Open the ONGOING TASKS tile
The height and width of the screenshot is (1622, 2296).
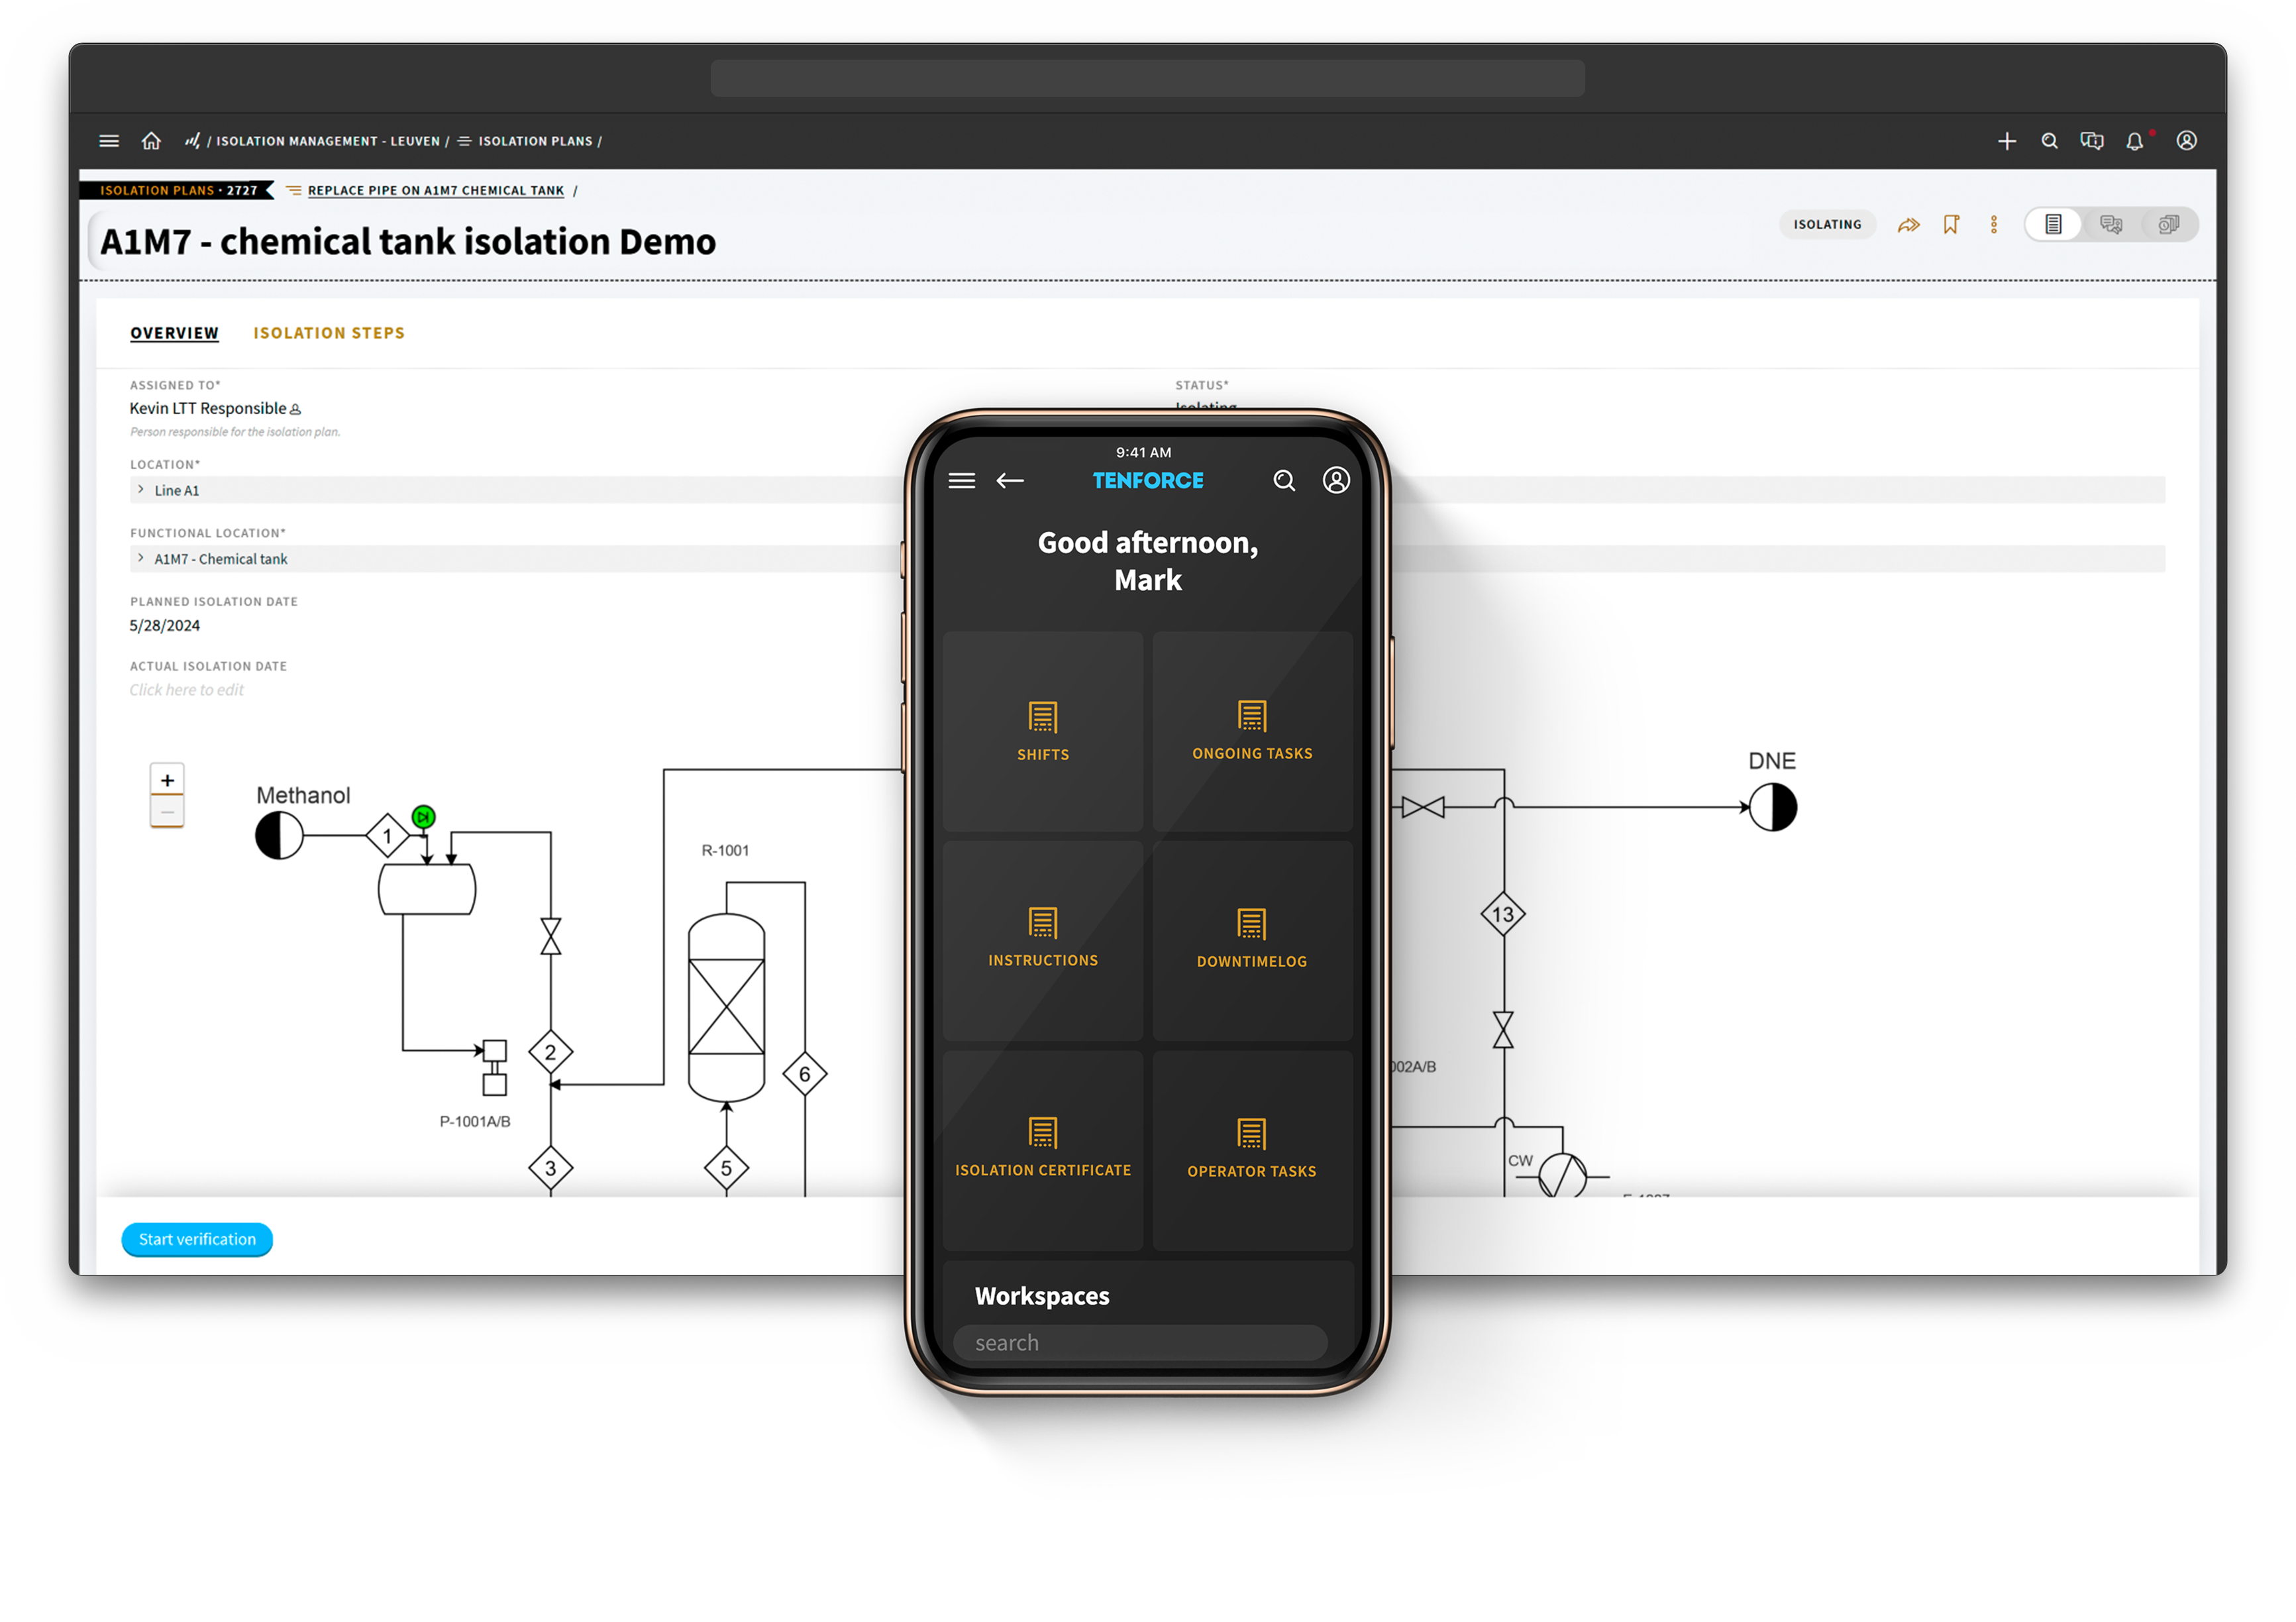click(1252, 731)
